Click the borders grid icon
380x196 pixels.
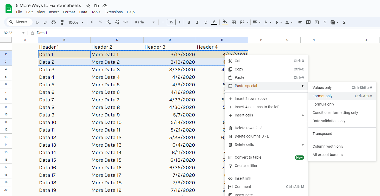pos(234,22)
